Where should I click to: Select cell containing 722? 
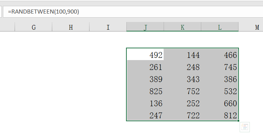click(183, 115)
